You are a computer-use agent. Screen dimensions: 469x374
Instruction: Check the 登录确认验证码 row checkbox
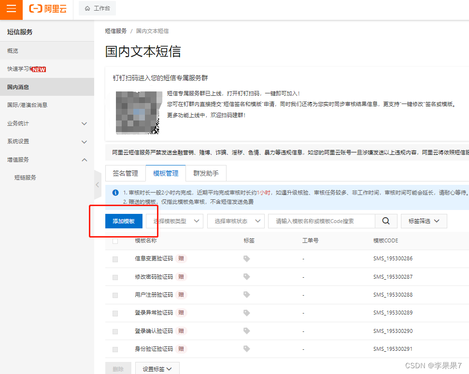[115, 331]
